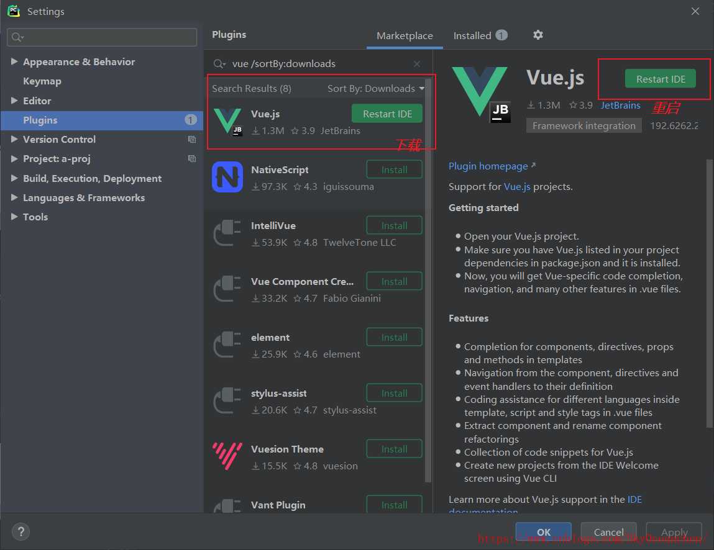Click the Vant Plugin plug icon

(227, 506)
